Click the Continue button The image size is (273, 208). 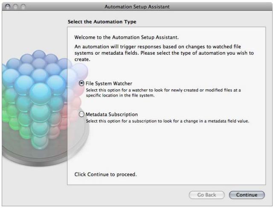coord(247,195)
